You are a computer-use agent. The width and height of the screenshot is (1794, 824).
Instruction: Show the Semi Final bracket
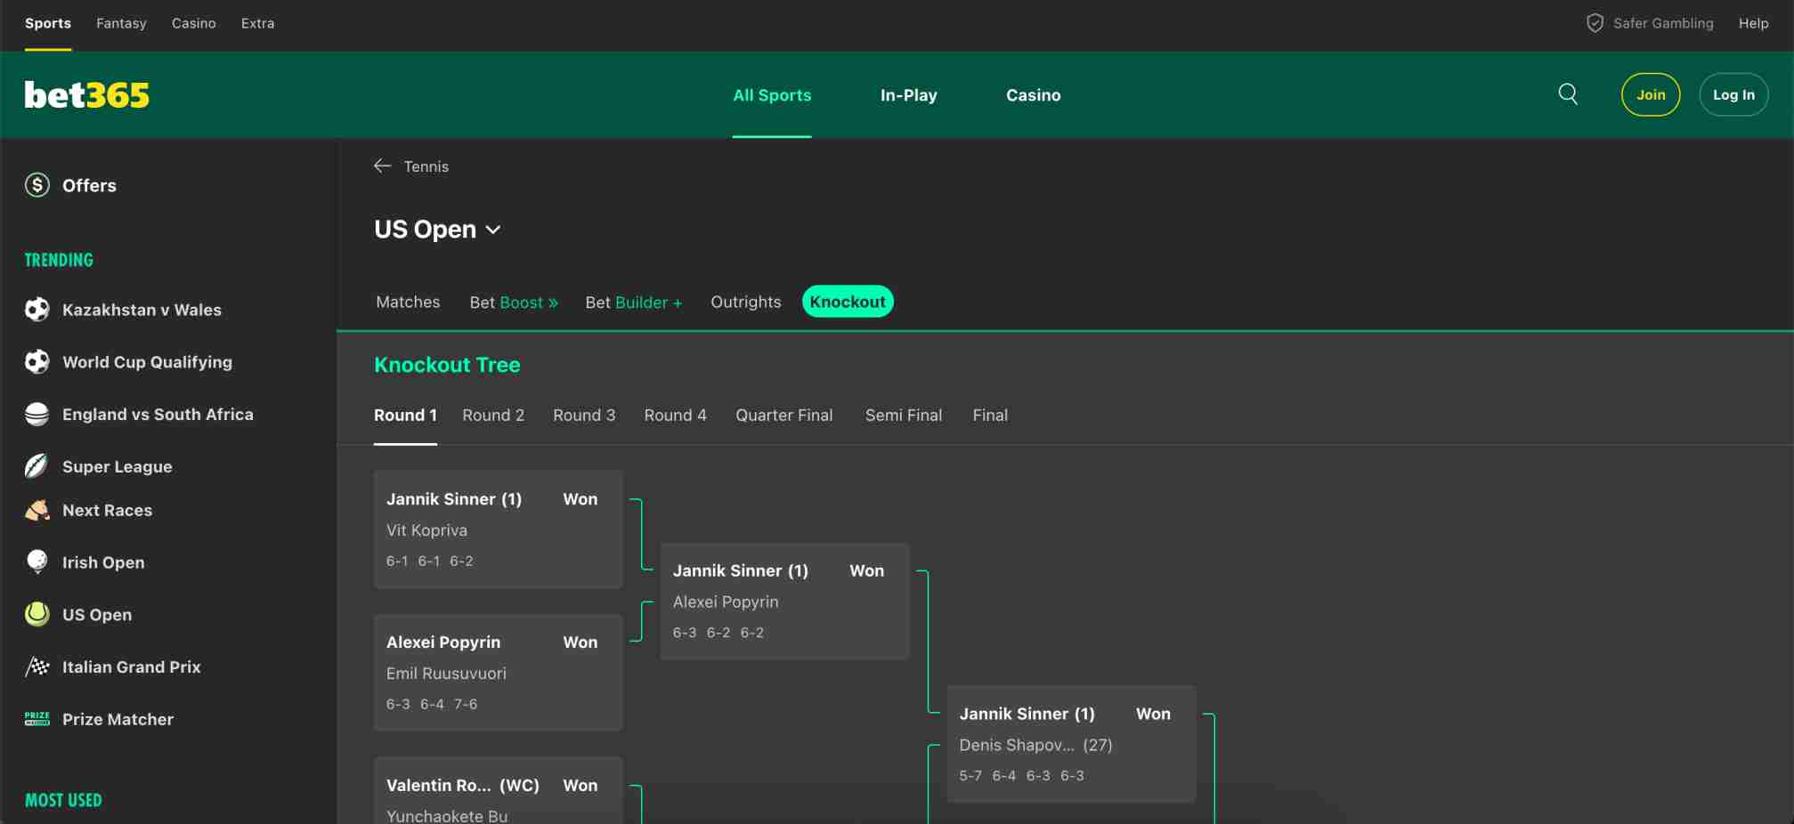(x=903, y=416)
